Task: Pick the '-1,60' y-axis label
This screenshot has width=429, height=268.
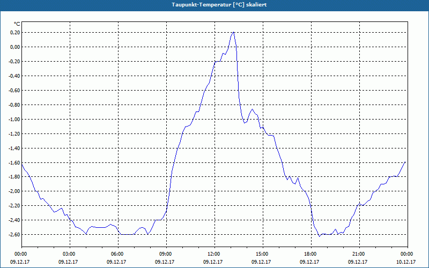Action: [x=15, y=162]
